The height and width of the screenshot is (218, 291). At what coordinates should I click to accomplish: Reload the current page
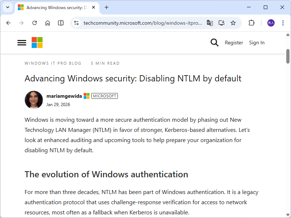point(35,23)
